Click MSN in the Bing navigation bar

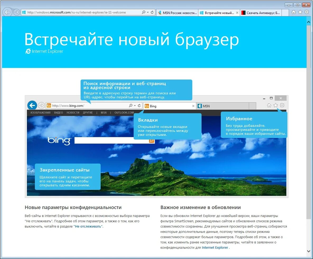coord(104,113)
